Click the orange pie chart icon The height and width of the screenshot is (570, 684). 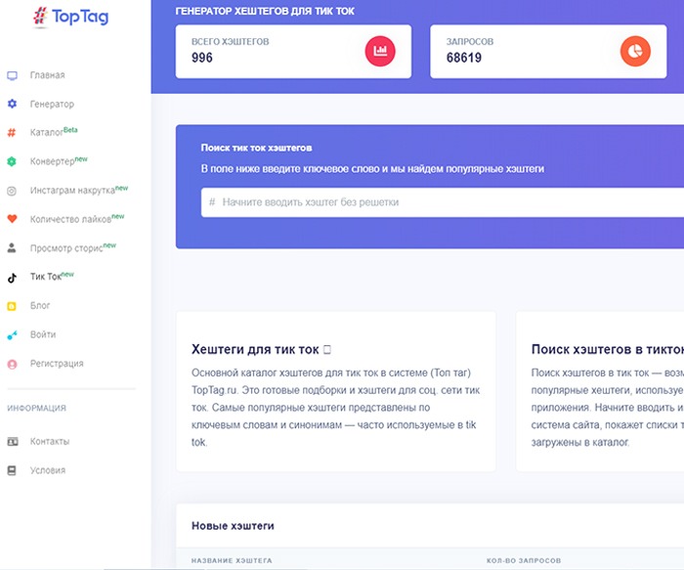click(635, 51)
